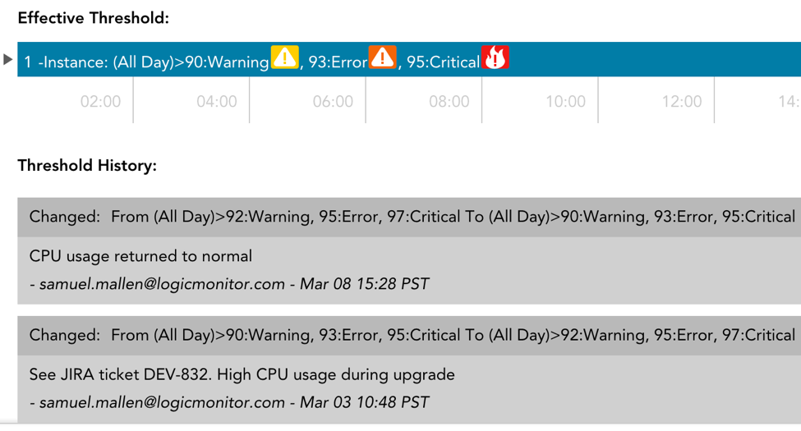Click the 04:00 timeline marker
801x431 pixels.
click(x=217, y=101)
